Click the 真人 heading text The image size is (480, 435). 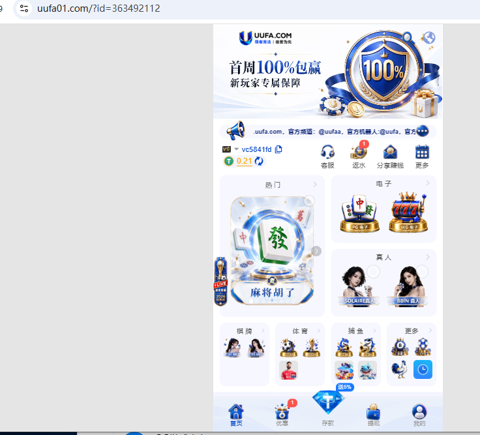[x=383, y=257]
